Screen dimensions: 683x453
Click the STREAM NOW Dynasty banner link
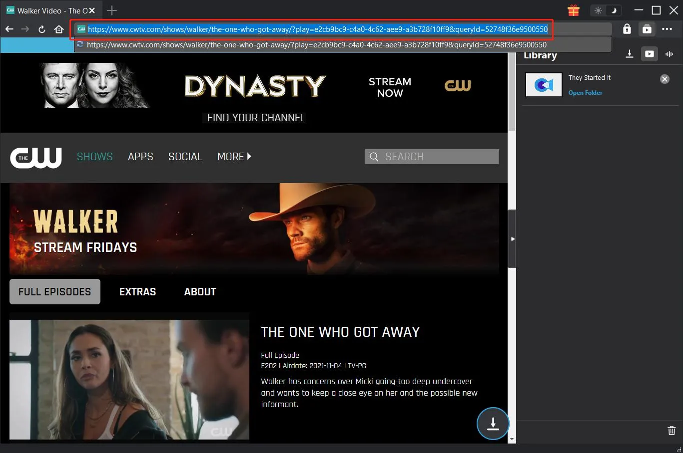click(389, 87)
